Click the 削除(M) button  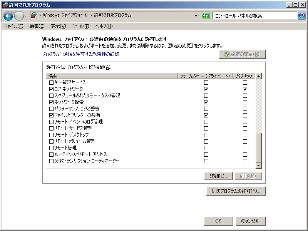click(x=248, y=176)
